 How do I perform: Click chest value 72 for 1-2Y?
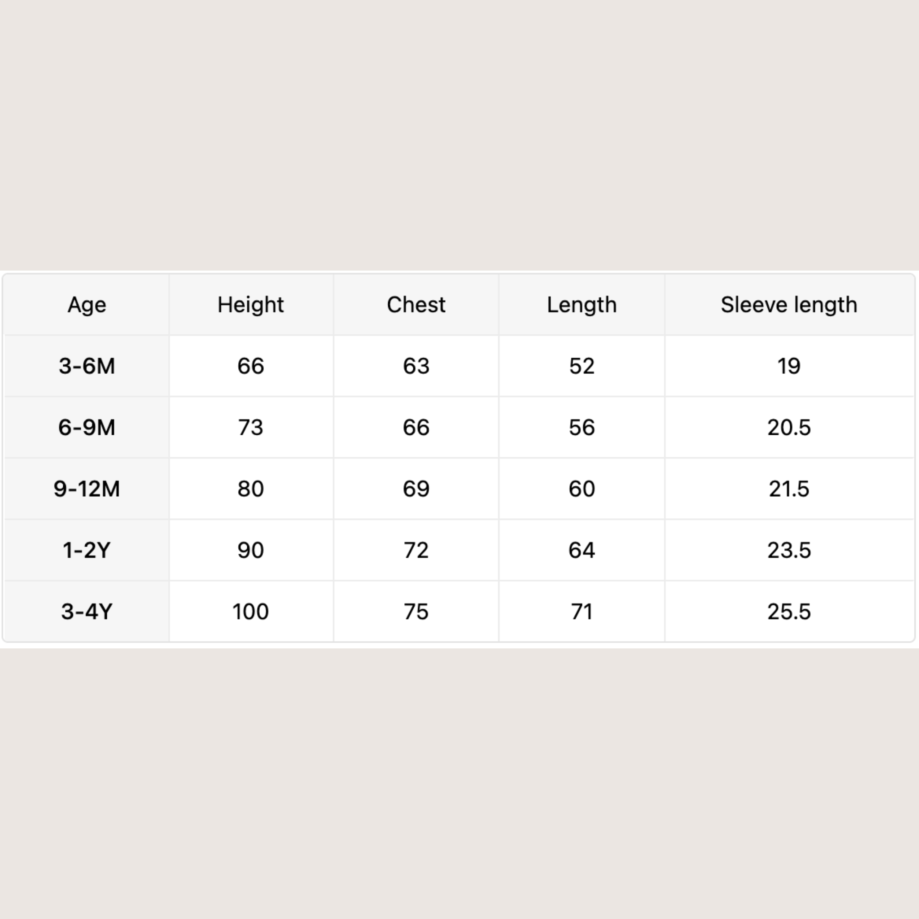click(416, 550)
